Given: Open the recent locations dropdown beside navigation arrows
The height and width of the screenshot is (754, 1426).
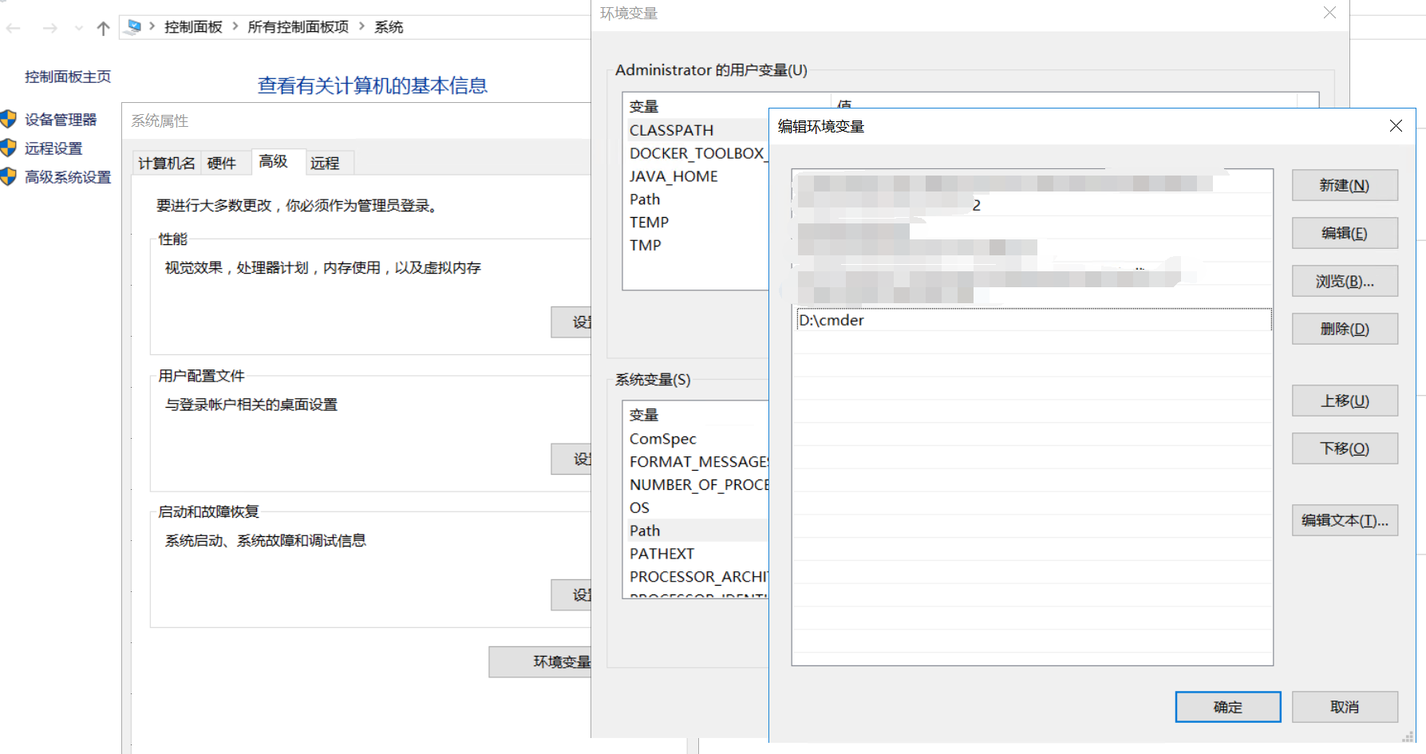Looking at the screenshot, I should pos(77,27).
